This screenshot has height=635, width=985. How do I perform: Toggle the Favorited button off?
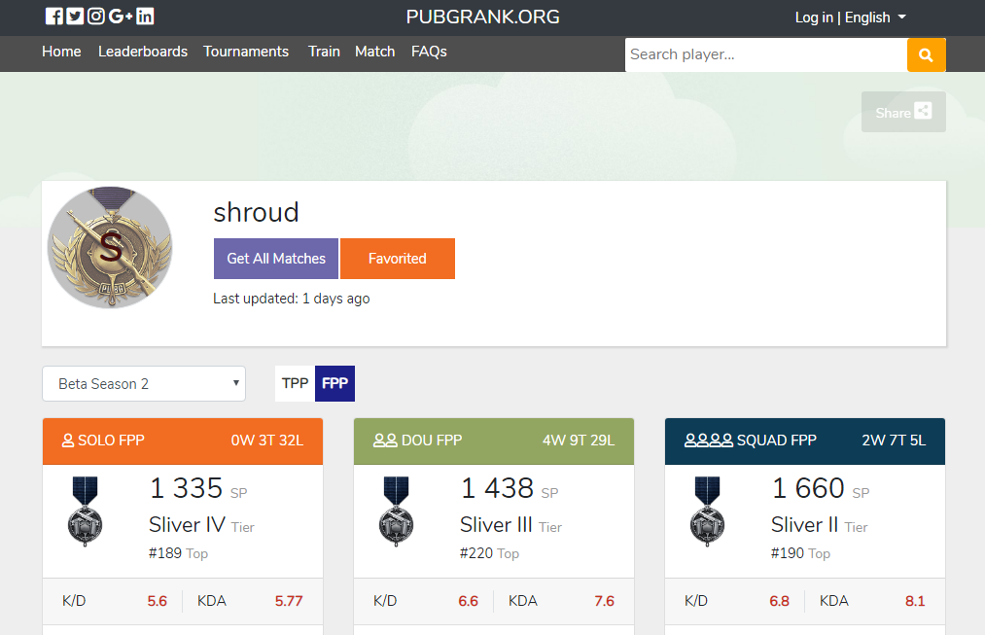pyautogui.click(x=398, y=259)
